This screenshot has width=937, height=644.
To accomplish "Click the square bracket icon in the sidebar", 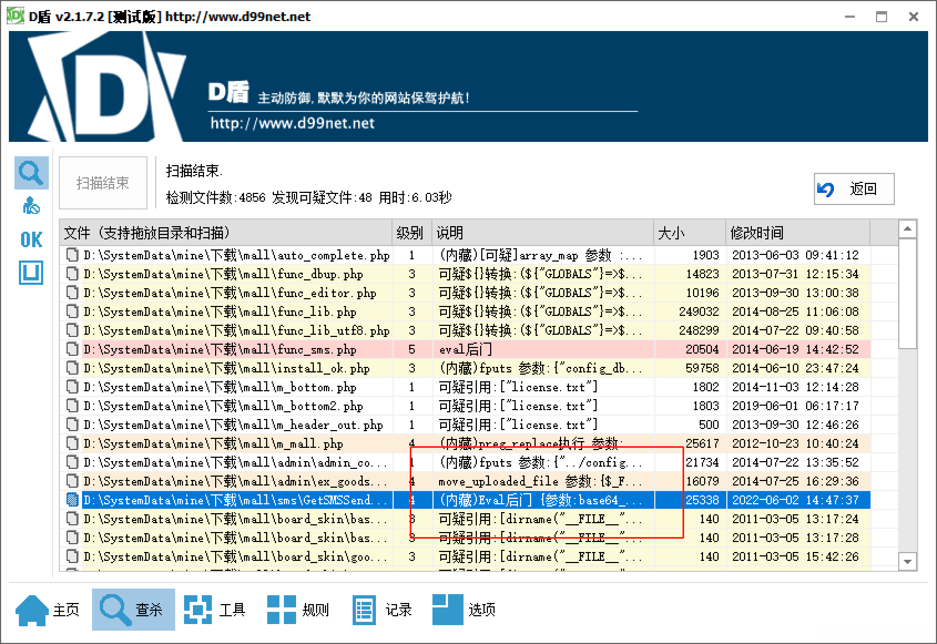I will click(31, 273).
